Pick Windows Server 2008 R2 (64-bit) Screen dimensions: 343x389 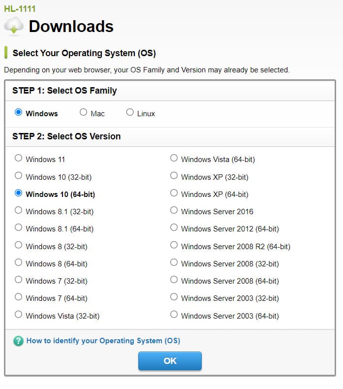tap(174, 245)
